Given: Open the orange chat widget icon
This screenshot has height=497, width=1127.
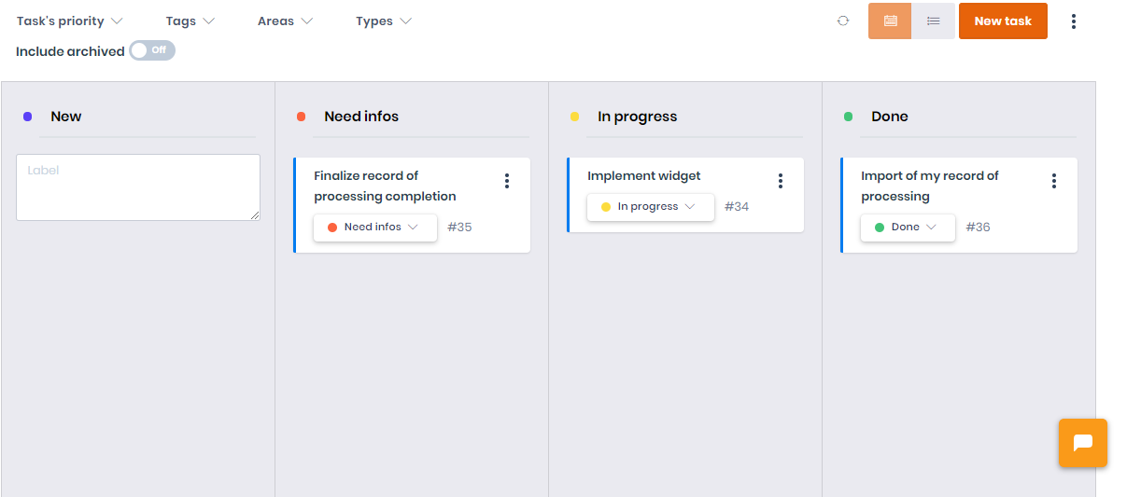Looking at the screenshot, I should tap(1083, 443).
